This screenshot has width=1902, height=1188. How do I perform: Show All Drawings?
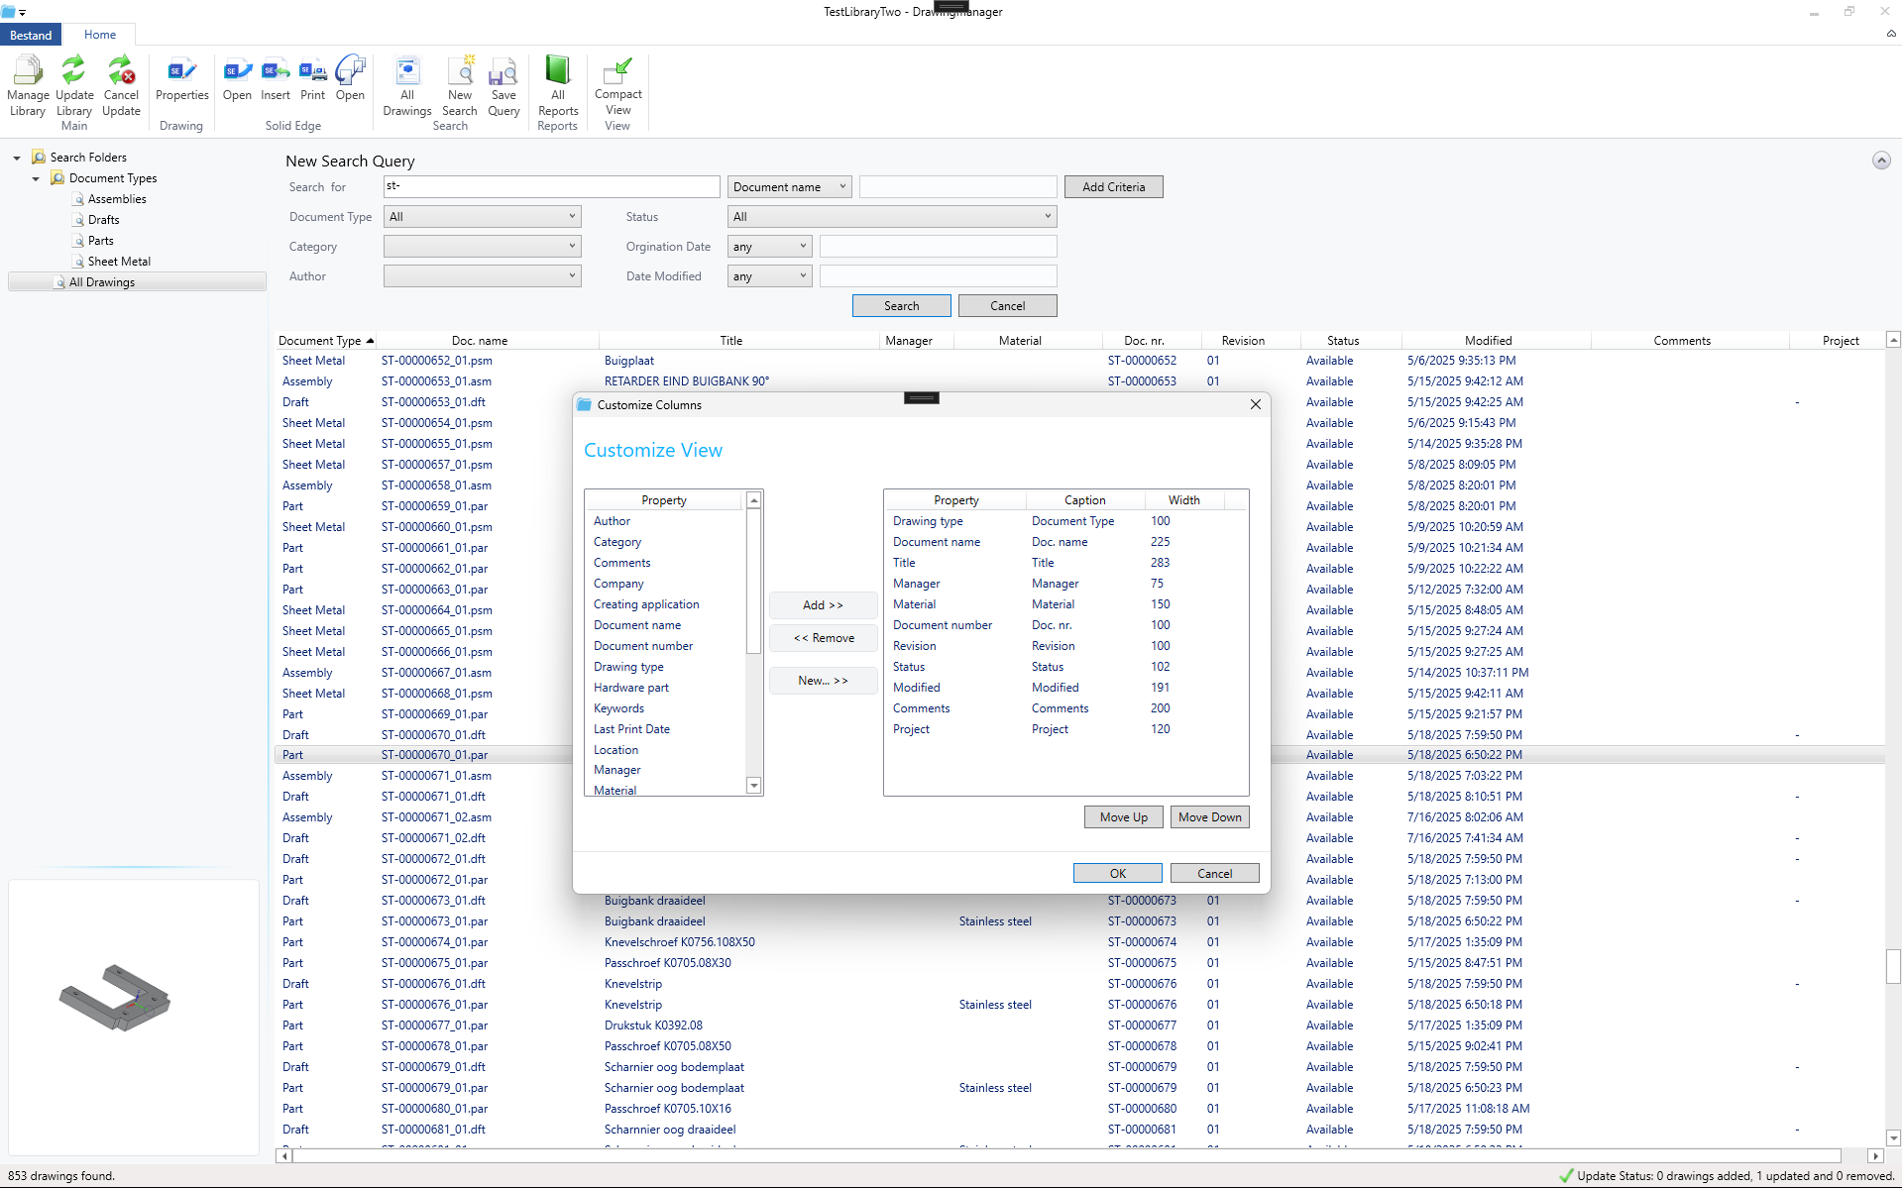tap(406, 84)
